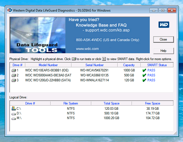The width and height of the screenshot is (183, 142).
Task: Click the SMART Status column header
Action: [157, 65]
